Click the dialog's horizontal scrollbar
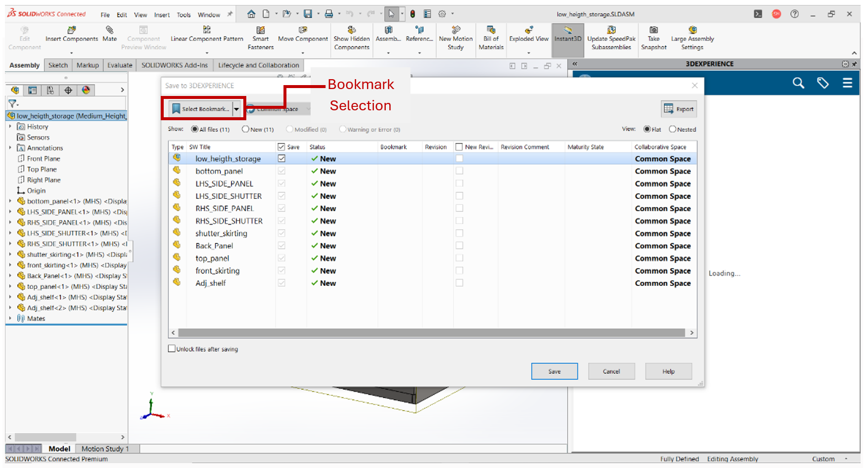Viewport: 865px width, 468px height. point(431,333)
